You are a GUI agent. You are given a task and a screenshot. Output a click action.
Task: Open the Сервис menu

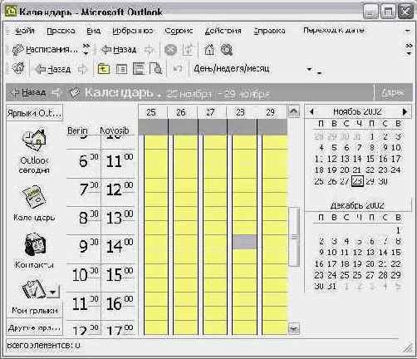(179, 31)
